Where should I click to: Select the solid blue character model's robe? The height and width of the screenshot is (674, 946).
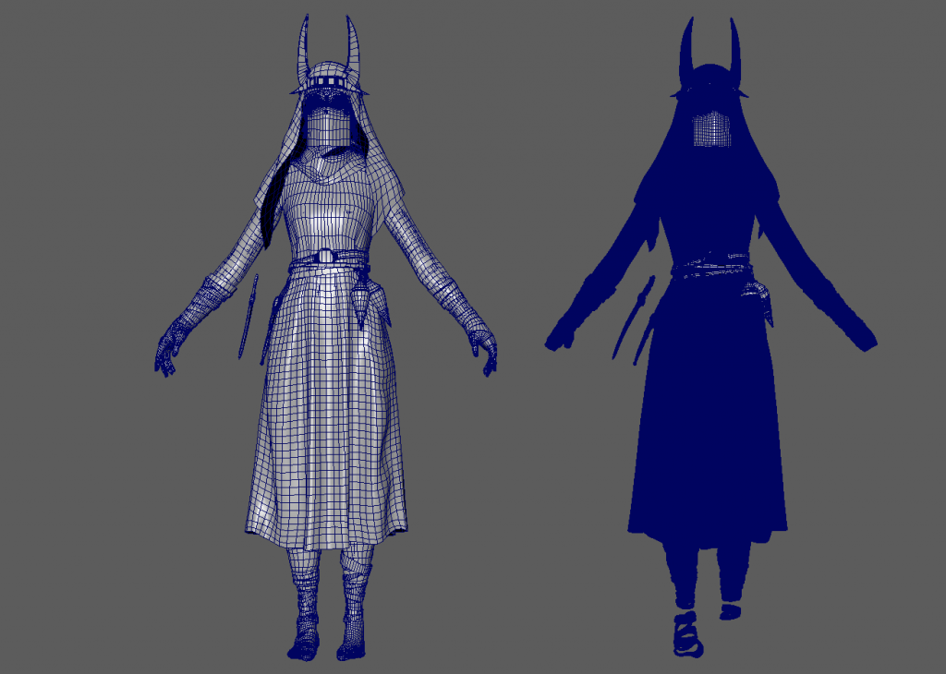pyautogui.click(x=707, y=410)
